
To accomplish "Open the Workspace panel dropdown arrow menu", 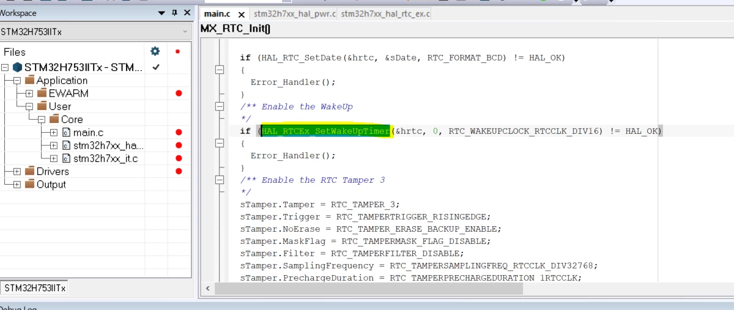I will [x=161, y=13].
